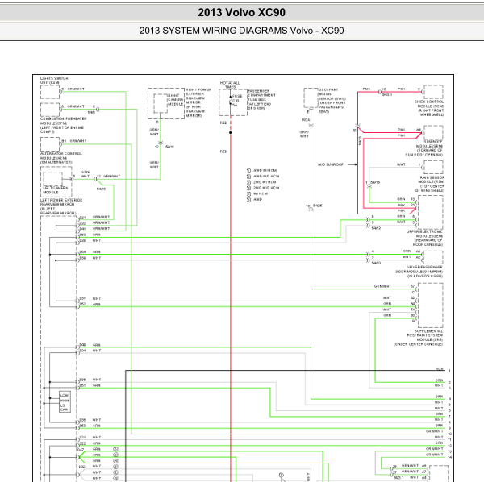Click the 54/11 connector label below right camera
This screenshot has width=484, height=482.
click(169, 147)
